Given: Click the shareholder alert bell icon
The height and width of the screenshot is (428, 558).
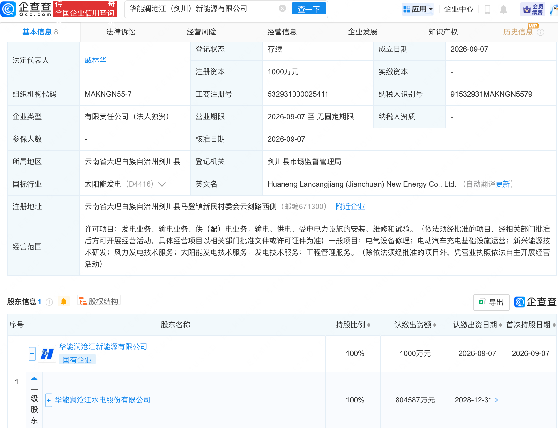Looking at the screenshot, I should coord(64,301).
